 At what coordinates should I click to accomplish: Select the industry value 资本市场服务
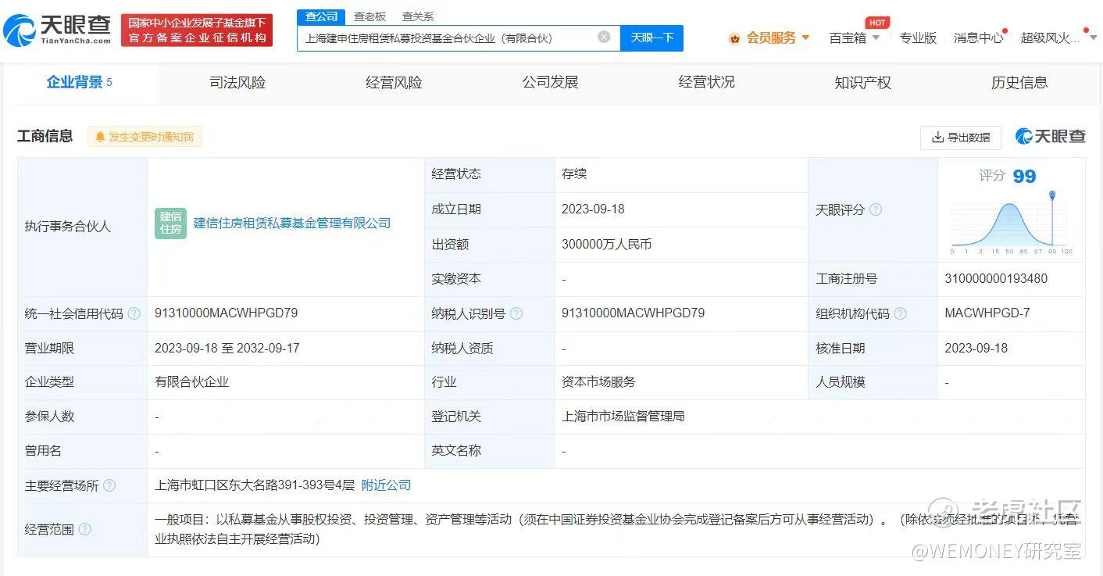tap(599, 382)
